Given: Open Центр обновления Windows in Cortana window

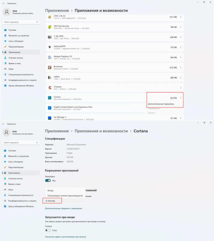Looking at the screenshot, I should pyautogui.click(x=21, y=206).
